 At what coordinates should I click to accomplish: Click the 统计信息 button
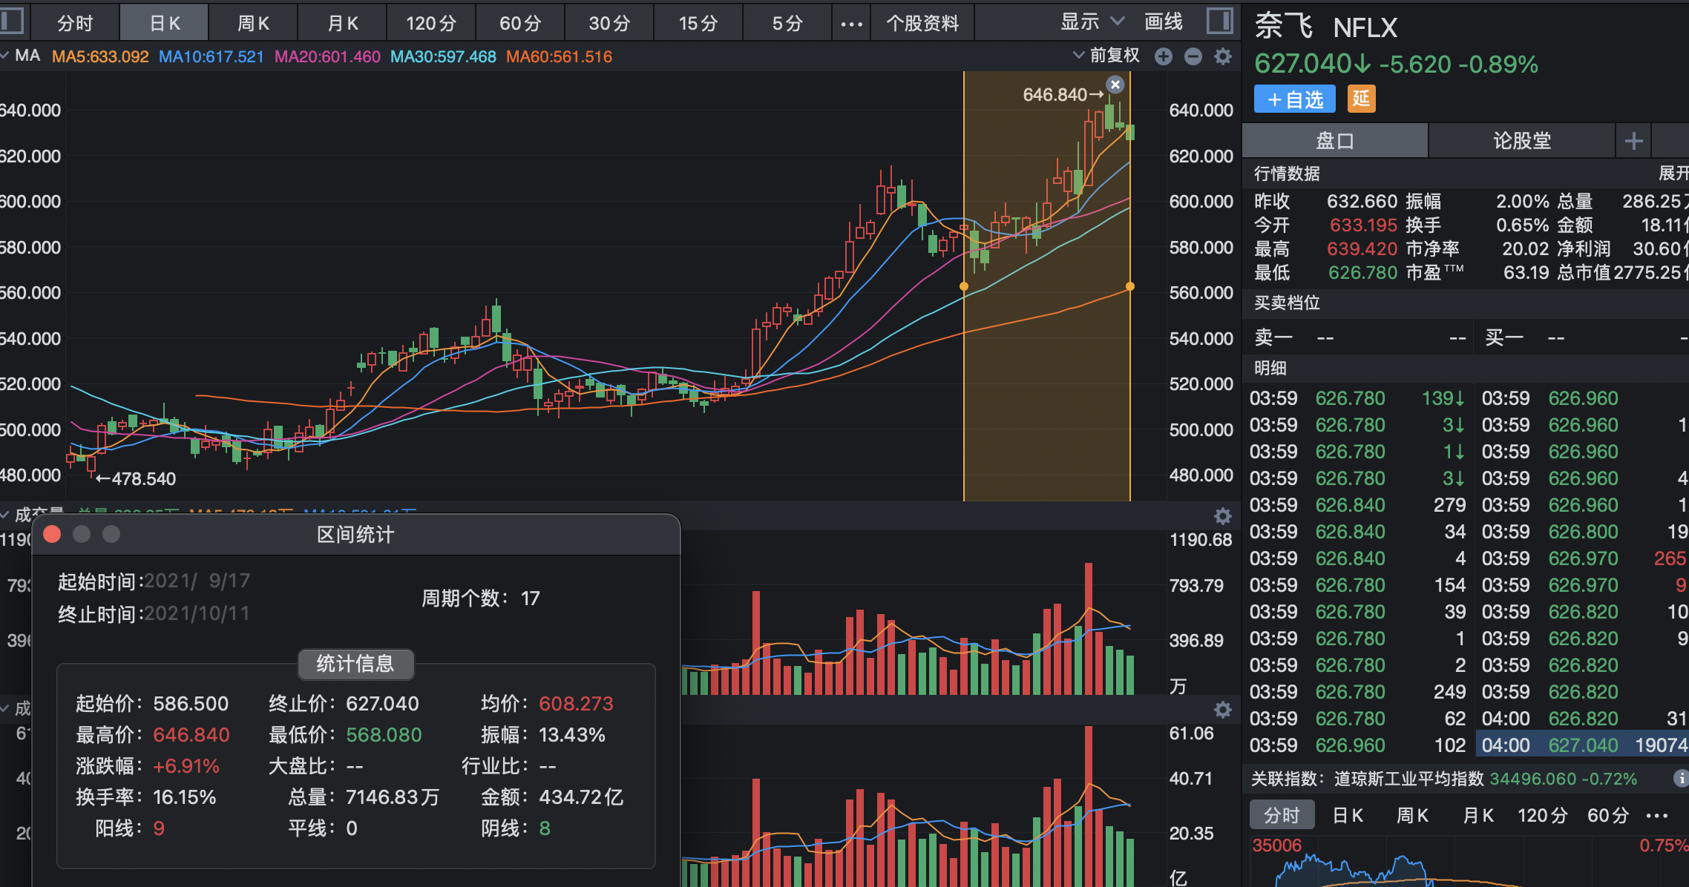[x=355, y=664]
